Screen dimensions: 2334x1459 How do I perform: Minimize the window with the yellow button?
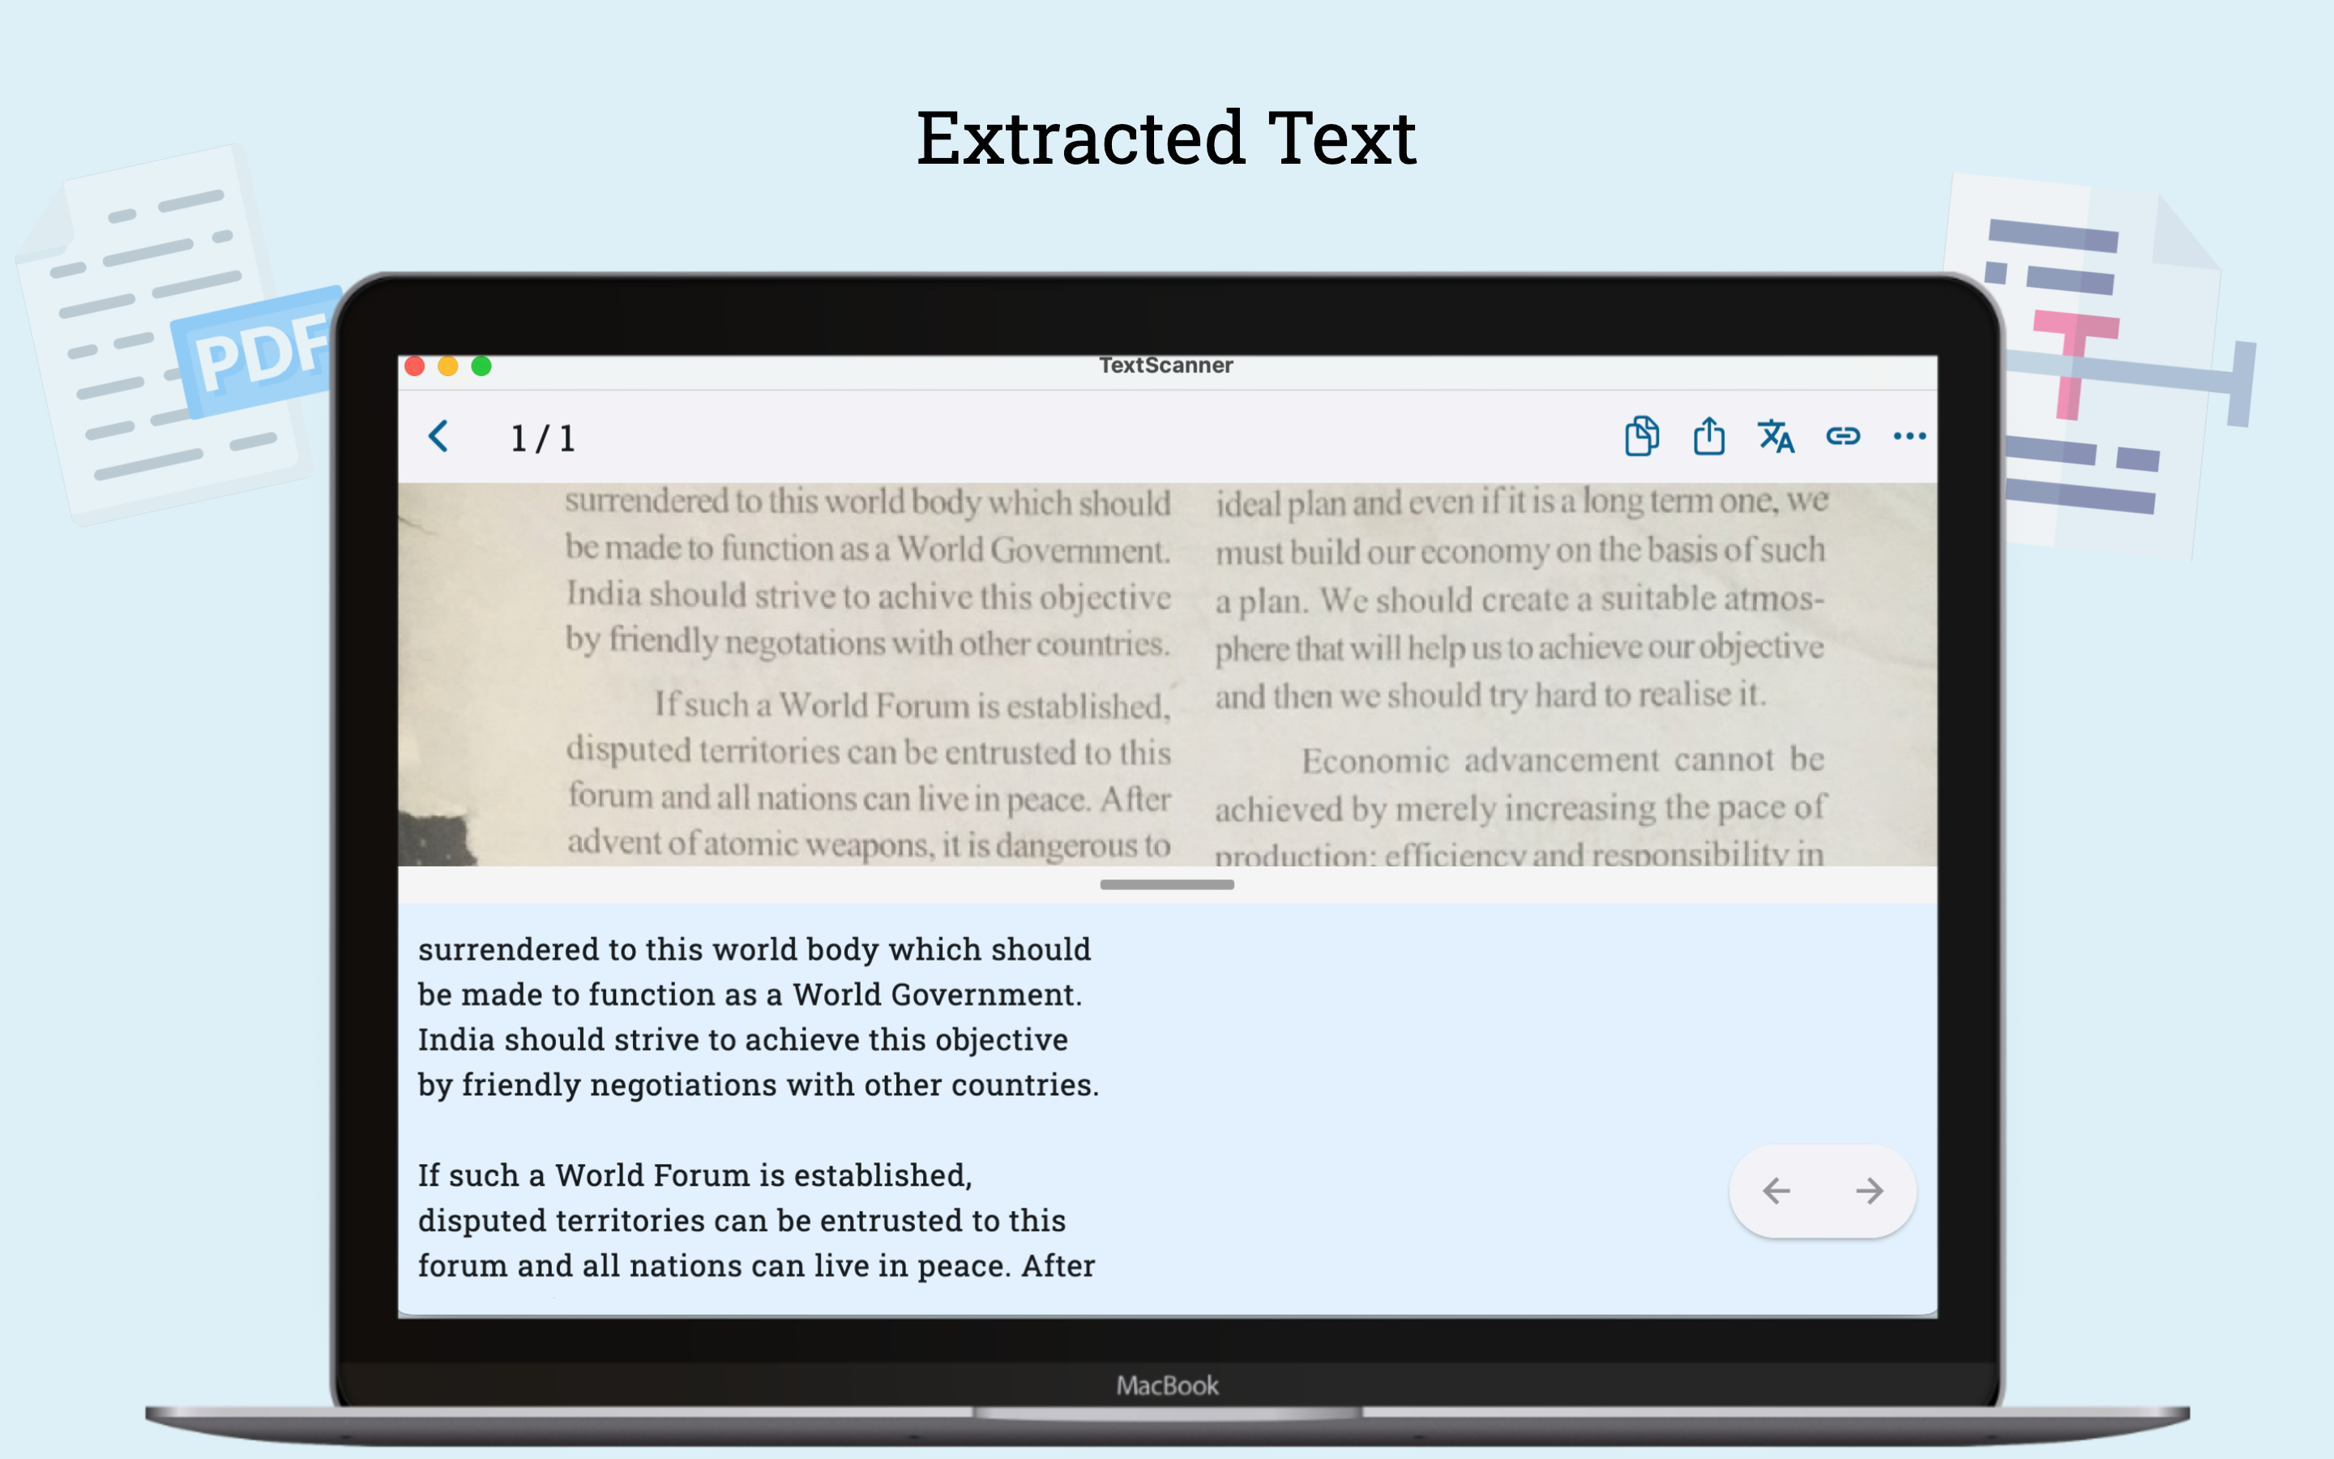(447, 366)
